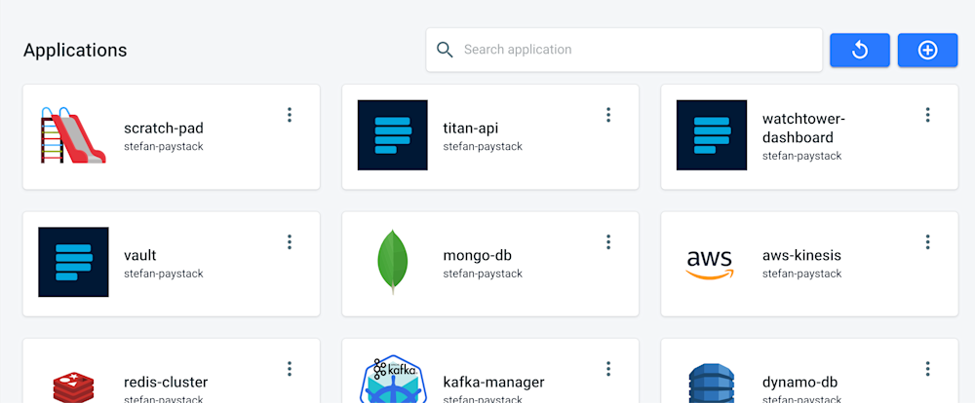The width and height of the screenshot is (975, 403).
Task: Click the Applications page heading
Action: point(75,51)
